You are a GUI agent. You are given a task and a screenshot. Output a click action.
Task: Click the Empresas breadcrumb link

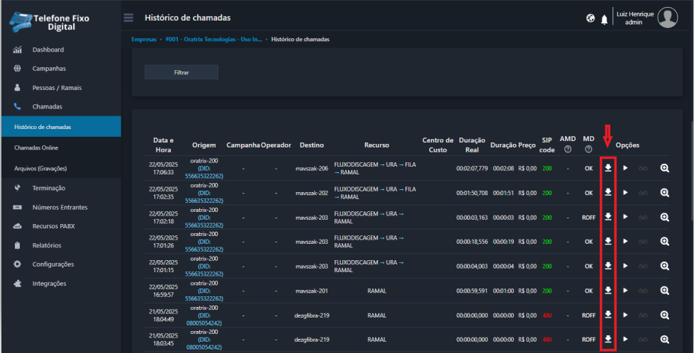coord(144,39)
